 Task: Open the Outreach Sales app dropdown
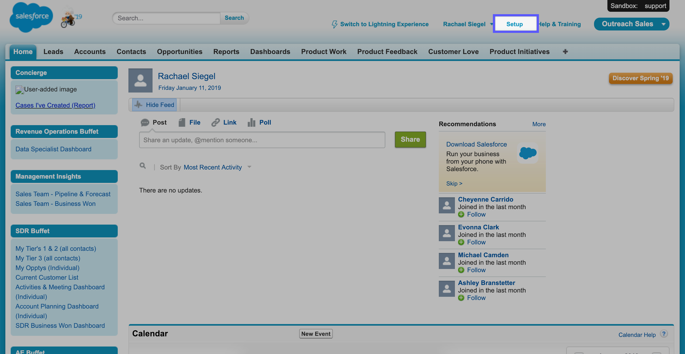click(x=663, y=24)
